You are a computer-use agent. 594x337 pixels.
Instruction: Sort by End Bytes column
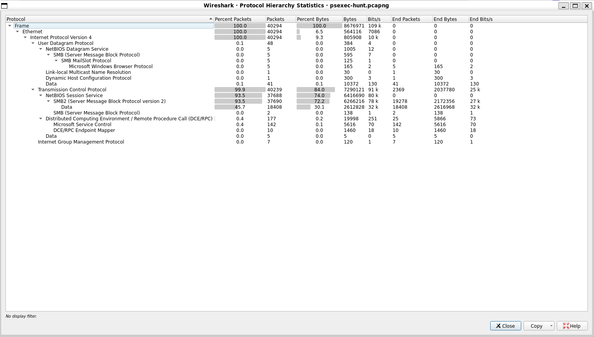(x=451, y=19)
